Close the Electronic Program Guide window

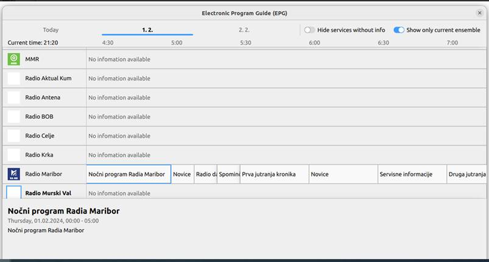(x=480, y=13)
